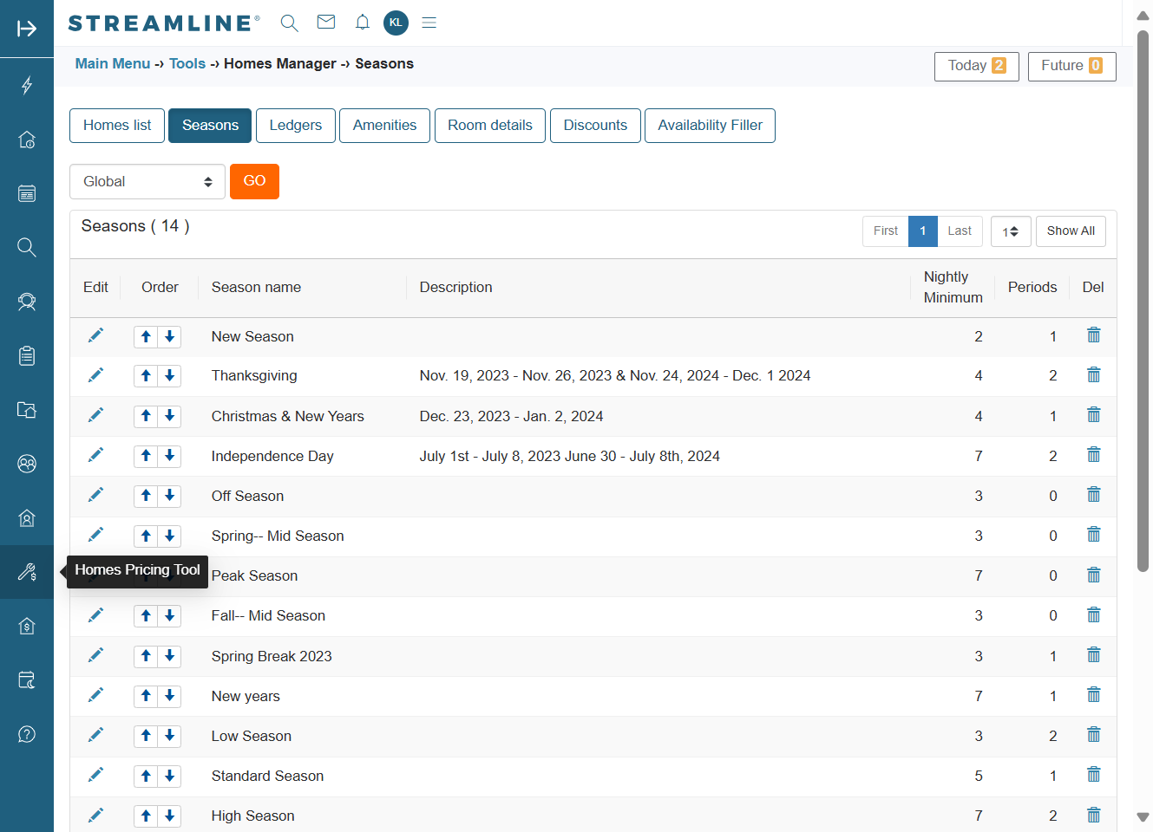The width and height of the screenshot is (1153, 832).
Task: Switch to the Homes list tab
Action: click(117, 126)
